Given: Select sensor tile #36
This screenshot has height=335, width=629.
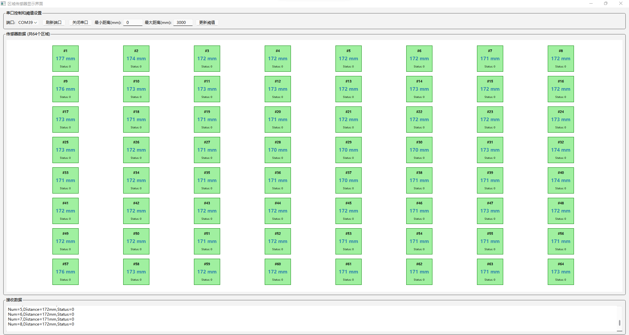Looking at the screenshot, I should pos(278,180).
